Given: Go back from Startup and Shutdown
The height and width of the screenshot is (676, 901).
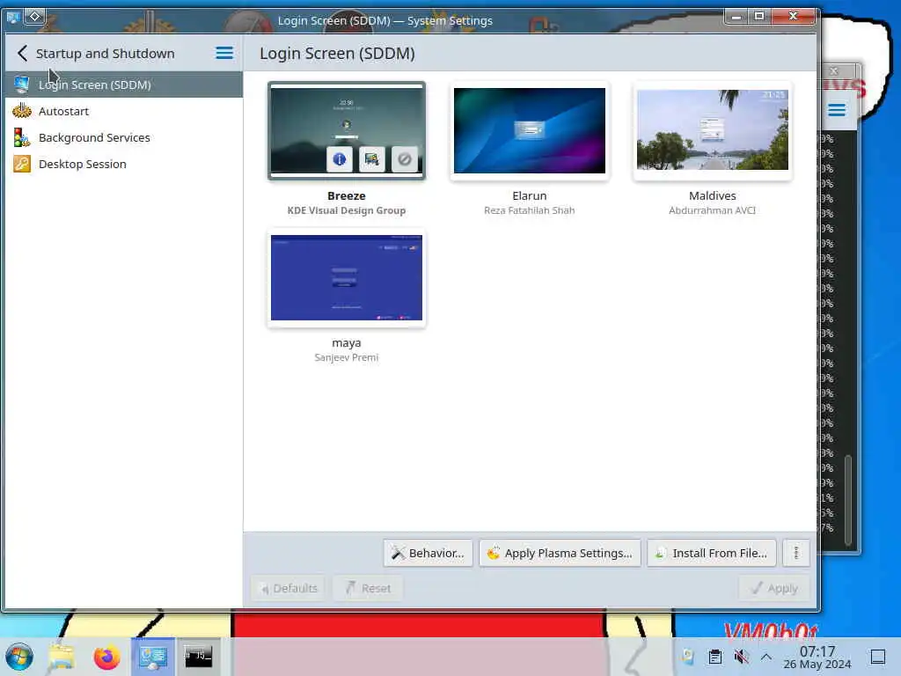Looking at the screenshot, I should click(22, 54).
